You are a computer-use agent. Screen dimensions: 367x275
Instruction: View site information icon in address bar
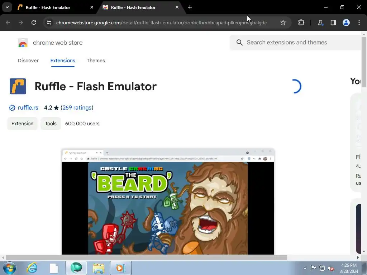[49, 23]
